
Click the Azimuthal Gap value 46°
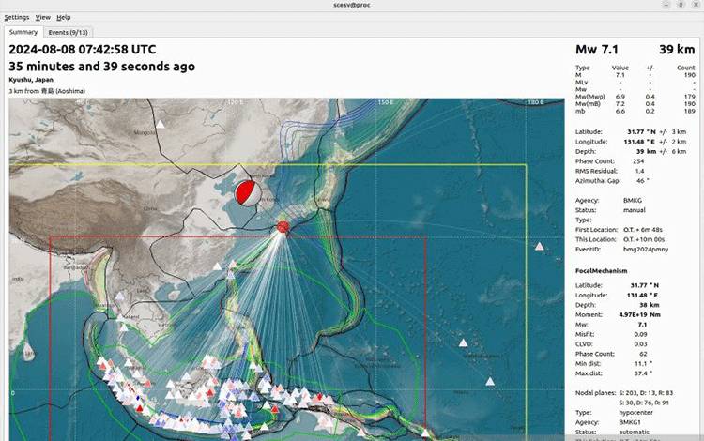pos(642,181)
